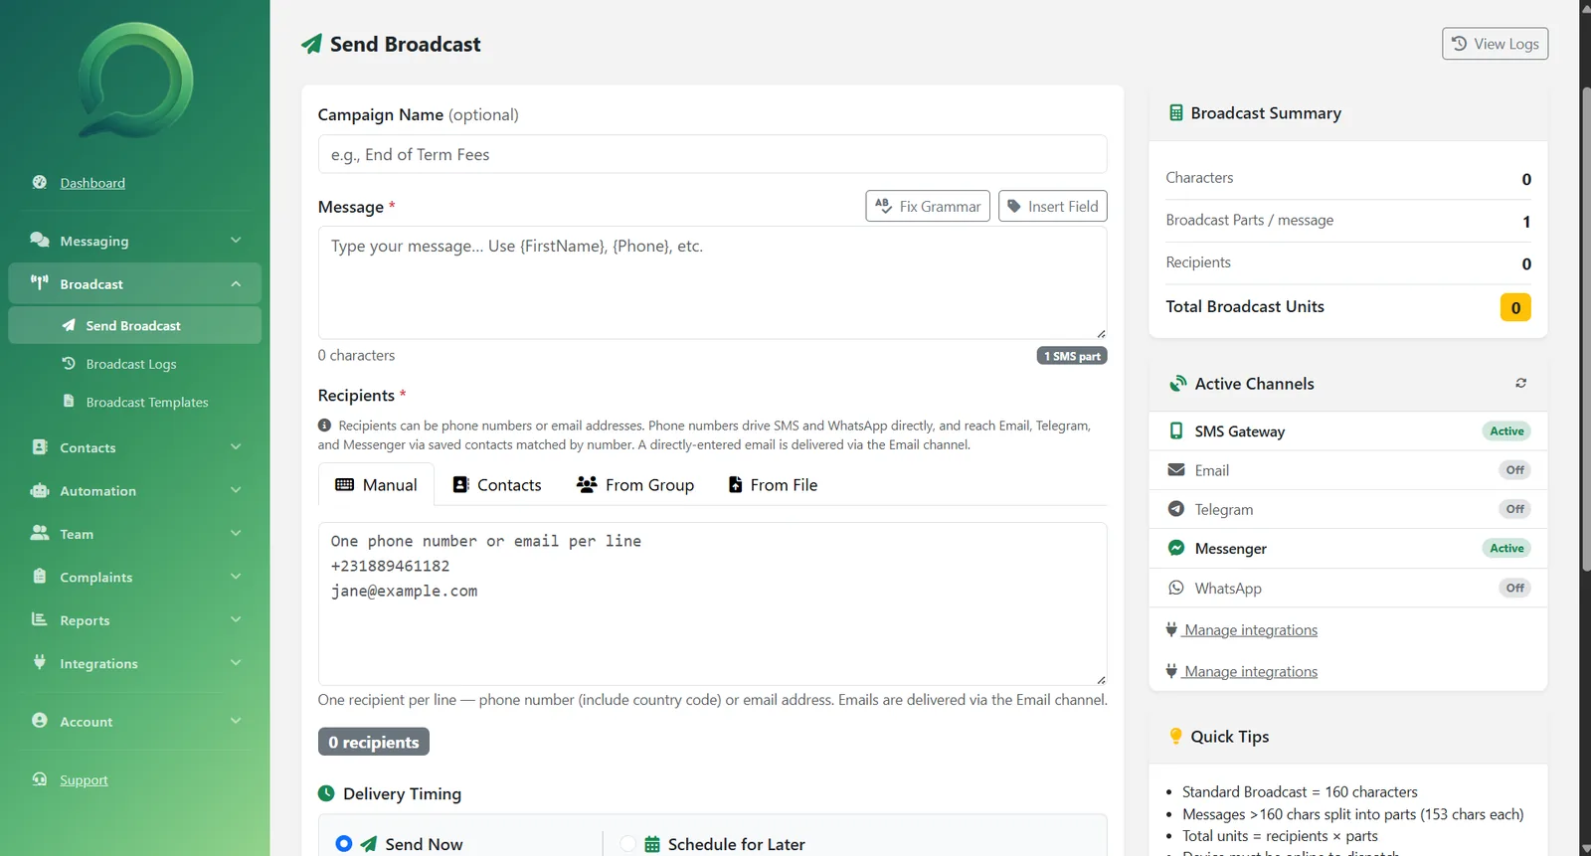The height and width of the screenshot is (856, 1591).
Task: Click the Complaints clipboard icon
Action: tap(40, 576)
